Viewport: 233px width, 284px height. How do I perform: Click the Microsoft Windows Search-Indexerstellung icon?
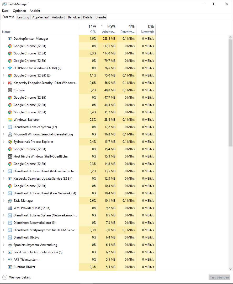(x=10, y=134)
